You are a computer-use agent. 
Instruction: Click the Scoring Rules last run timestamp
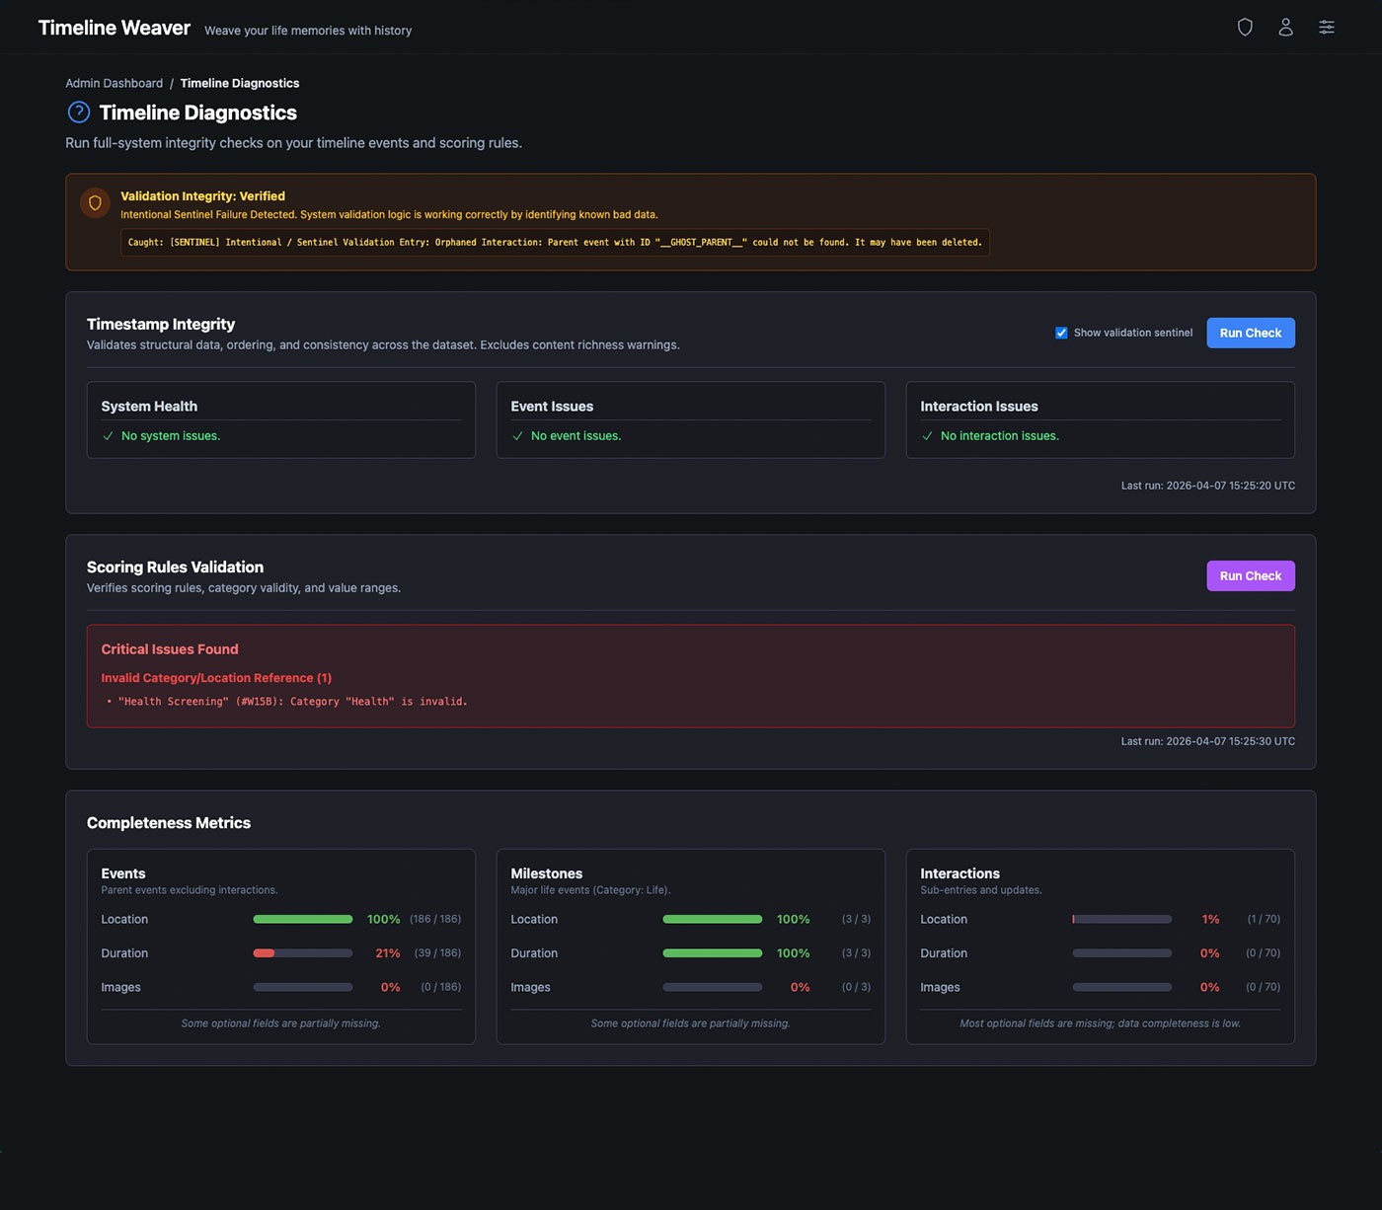(x=1206, y=741)
